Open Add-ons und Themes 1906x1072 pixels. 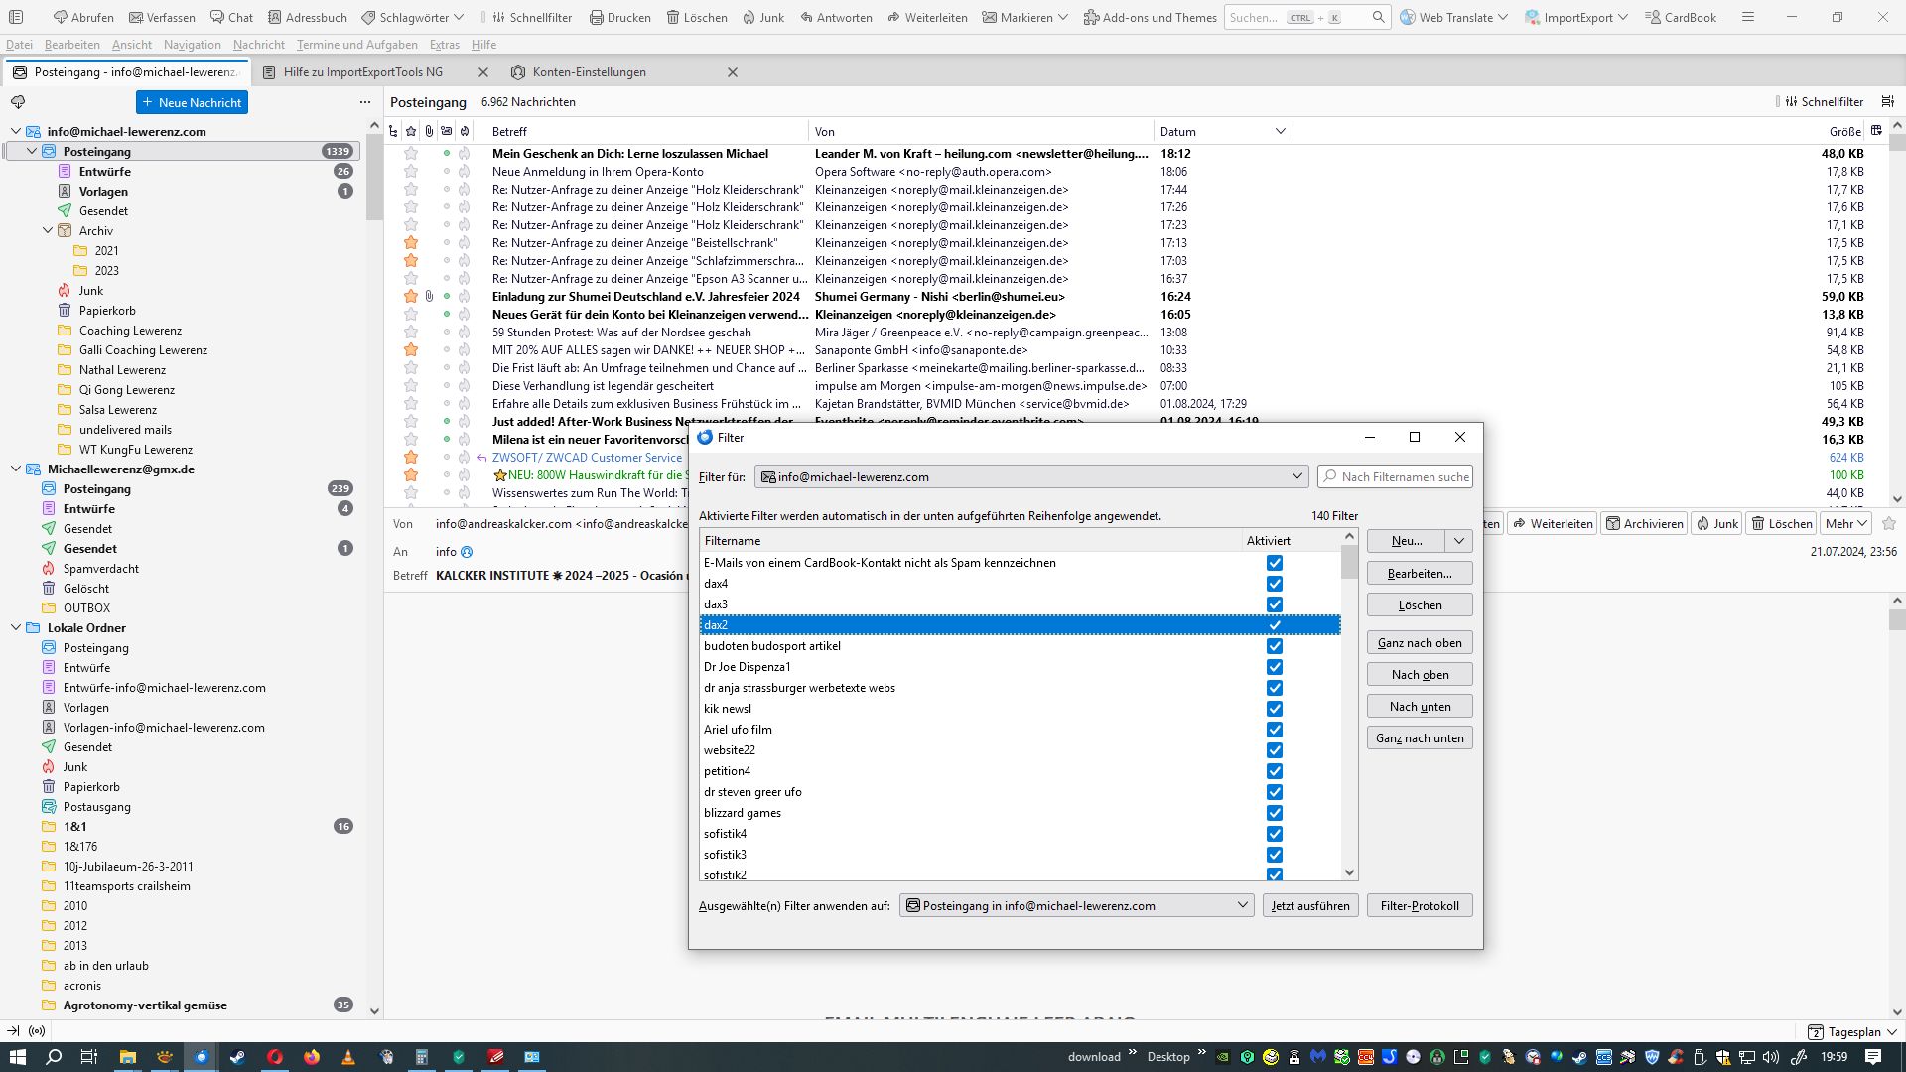[x=1150, y=17]
